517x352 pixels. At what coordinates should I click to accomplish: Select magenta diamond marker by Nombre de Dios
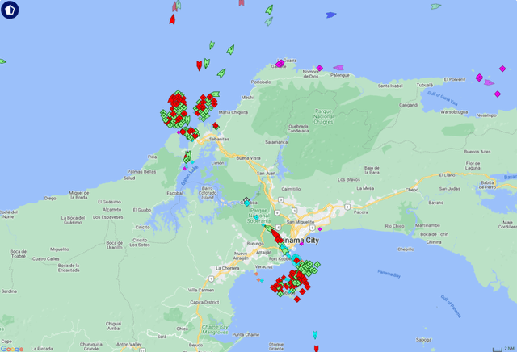[x=320, y=68]
